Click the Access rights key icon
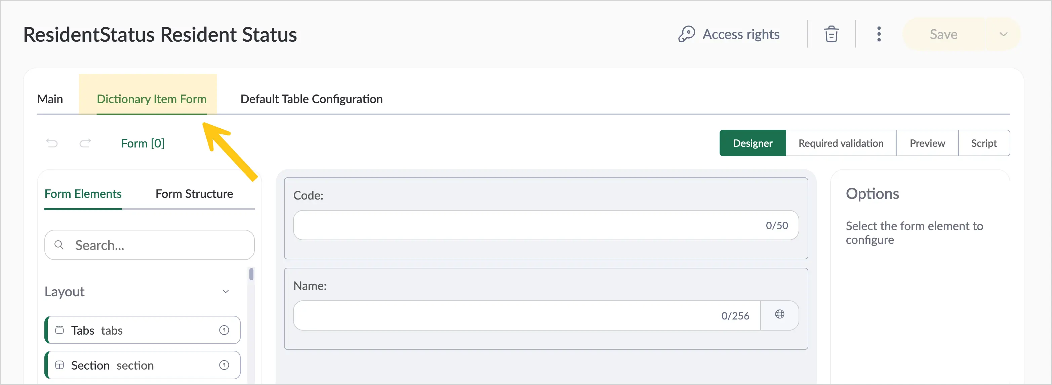Viewport: 1052px width, 385px height. coord(687,34)
